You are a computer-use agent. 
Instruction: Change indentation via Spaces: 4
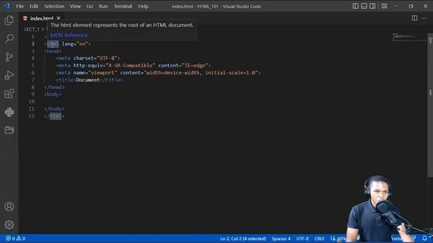tap(281, 238)
